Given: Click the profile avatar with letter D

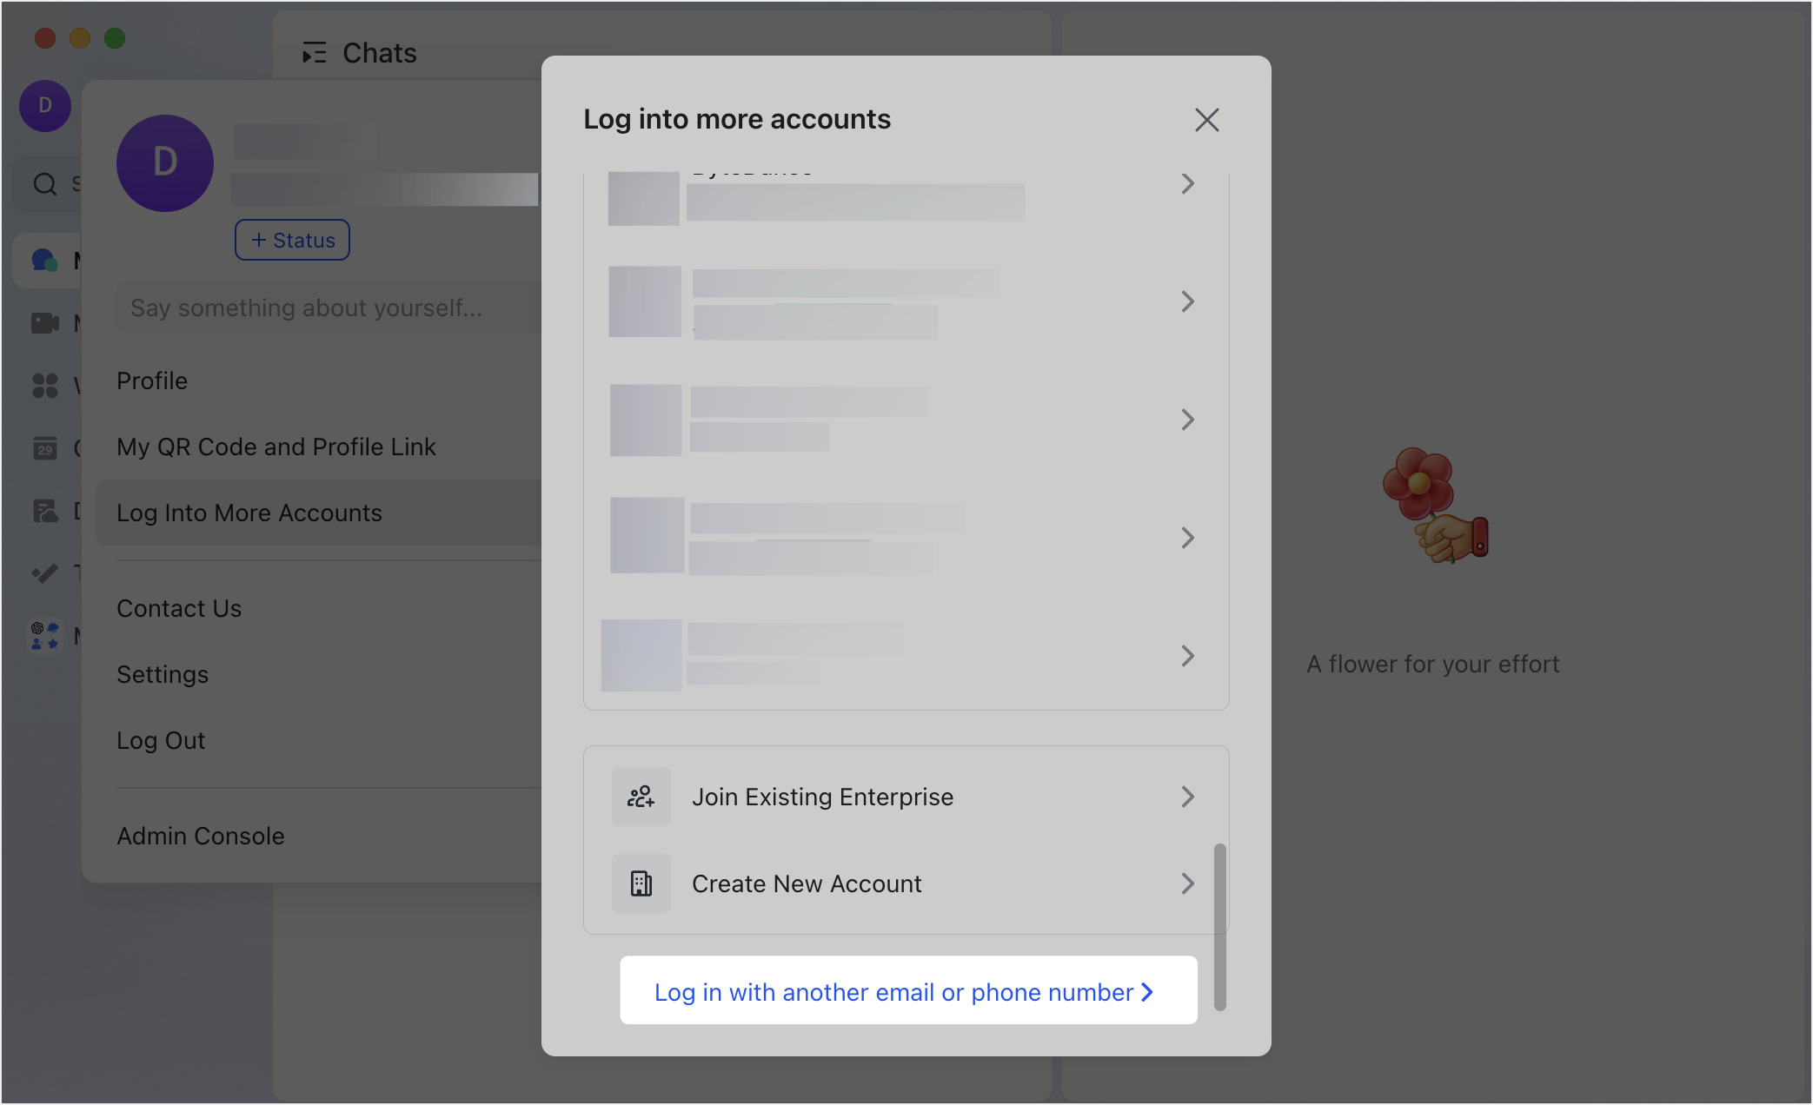Looking at the screenshot, I should tap(44, 105).
